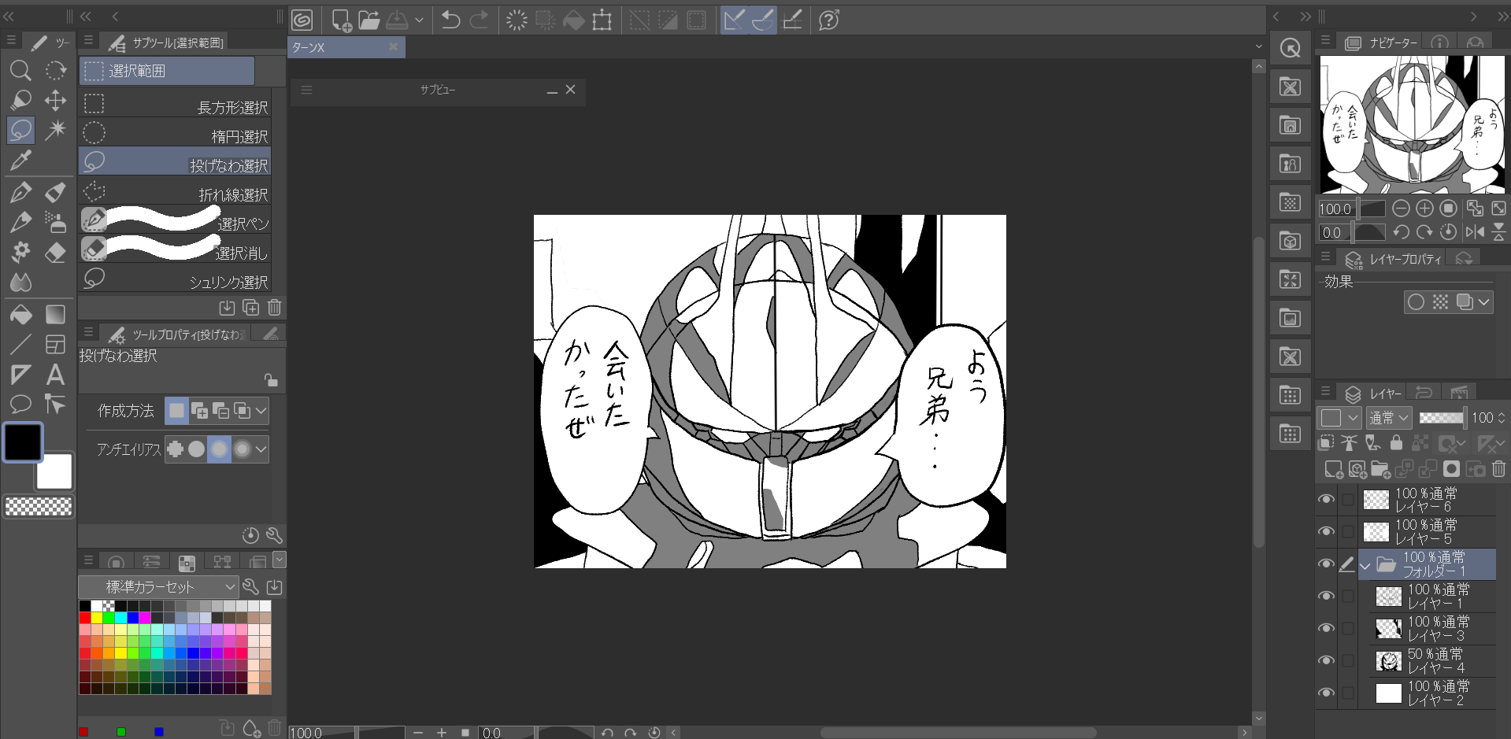Screen dimensions: 1511x739
Task: Select the Eraser tool
Action: (x=55, y=253)
